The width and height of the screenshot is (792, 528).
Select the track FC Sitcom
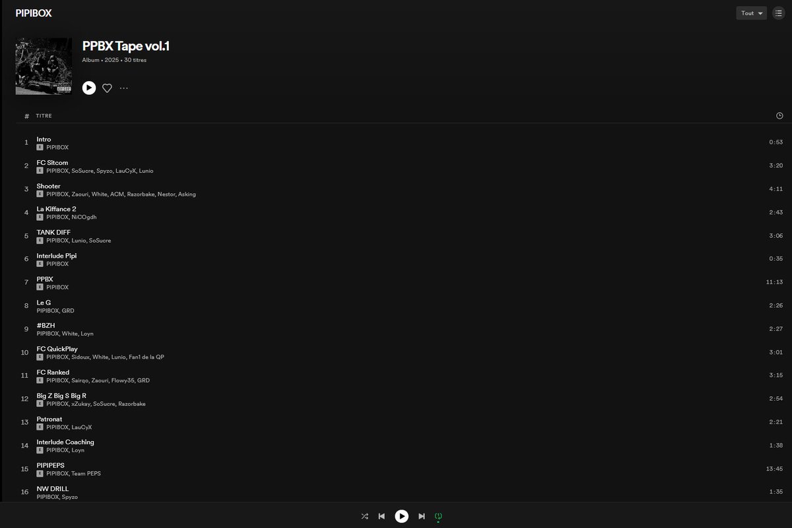tap(52, 163)
